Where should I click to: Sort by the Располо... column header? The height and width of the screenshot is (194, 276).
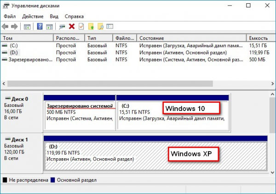[x=69, y=38]
